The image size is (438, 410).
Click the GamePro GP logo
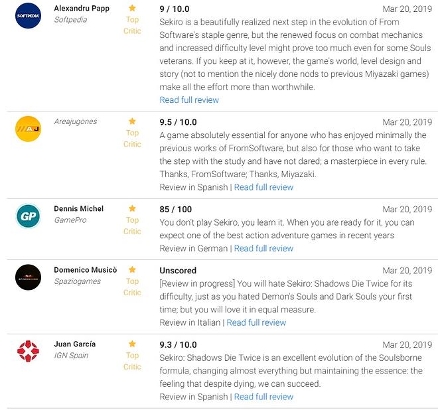pyautogui.click(x=28, y=216)
